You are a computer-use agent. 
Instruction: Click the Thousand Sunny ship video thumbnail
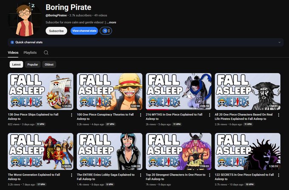[40, 91]
